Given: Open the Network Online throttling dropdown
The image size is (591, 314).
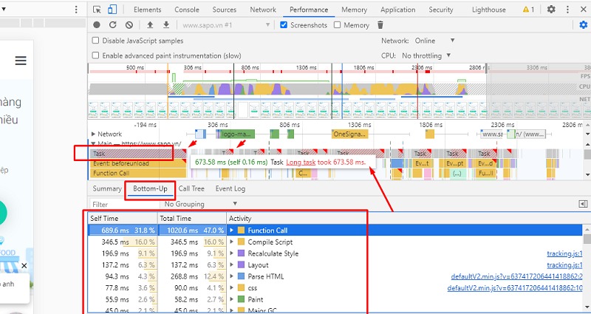Looking at the screenshot, I should point(435,41).
